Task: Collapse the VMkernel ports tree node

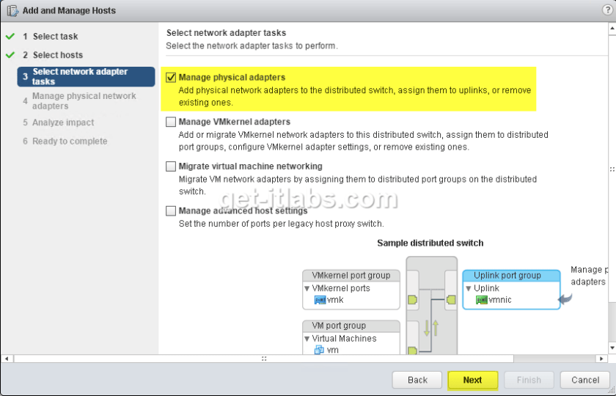Action: pos(307,288)
